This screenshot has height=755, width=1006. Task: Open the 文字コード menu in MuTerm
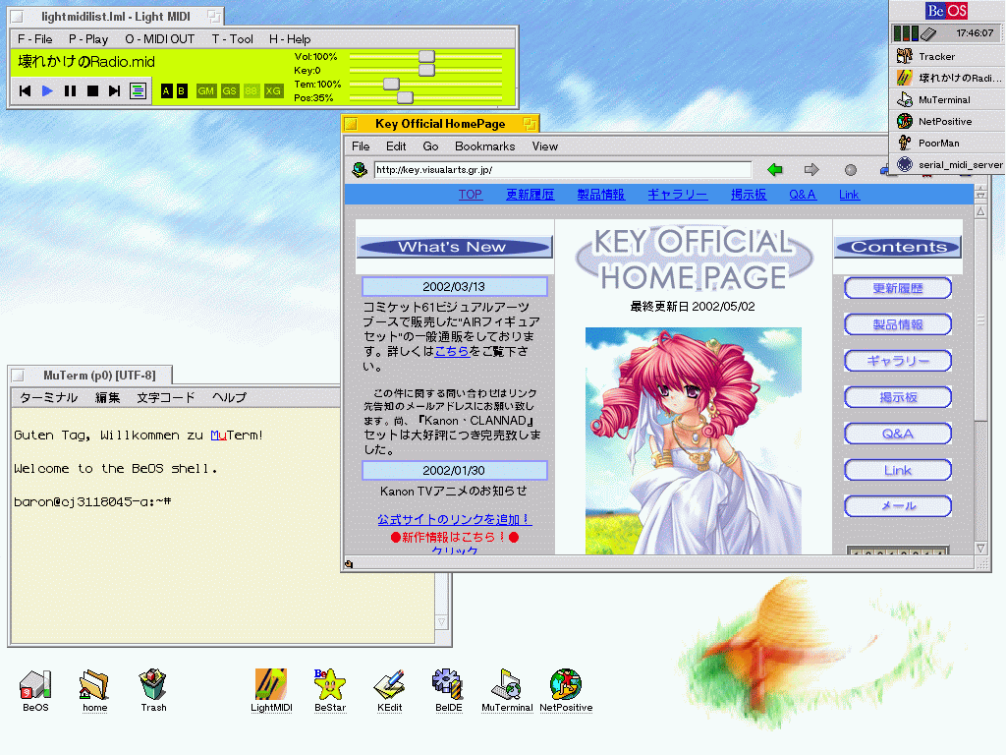coord(165,397)
